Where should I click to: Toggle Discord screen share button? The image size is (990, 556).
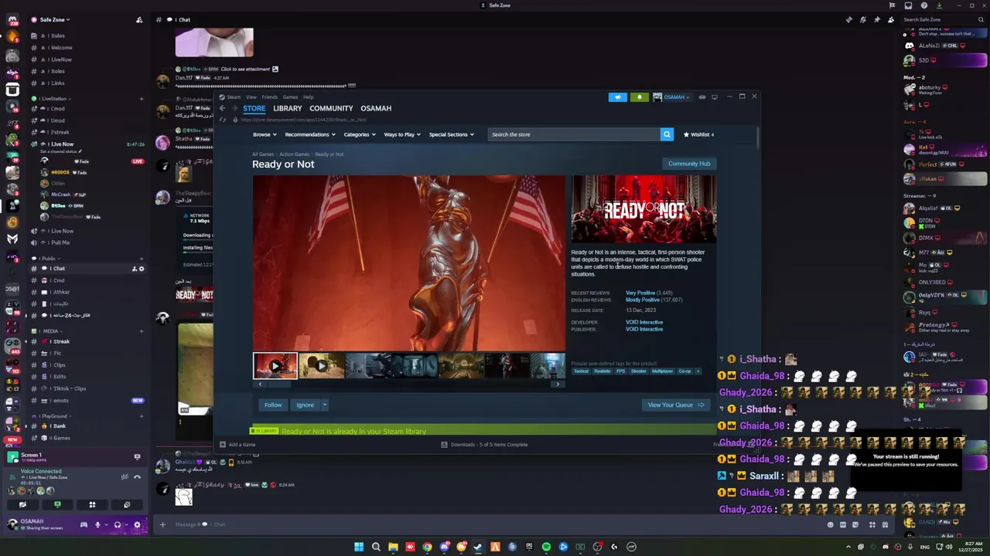[x=57, y=505]
